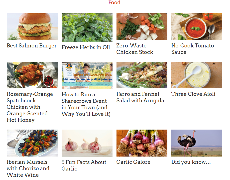Select the Garlic Galore bulbs image
Screen dimensions: 230x180
(x=142, y=143)
